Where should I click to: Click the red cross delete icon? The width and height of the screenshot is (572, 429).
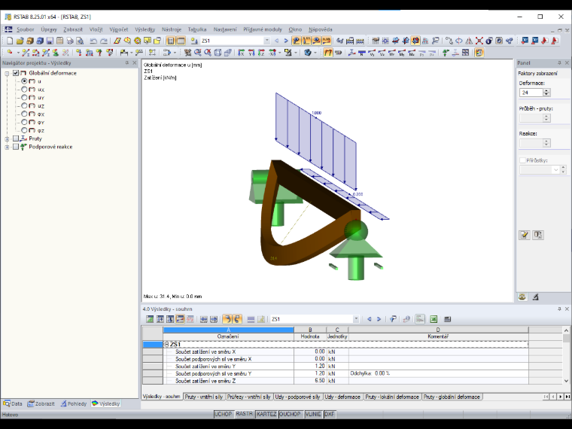click(x=479, y=41)
